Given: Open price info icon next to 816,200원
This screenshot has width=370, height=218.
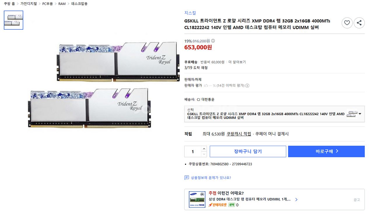Looking at the screenshot, I should (213, 41).
